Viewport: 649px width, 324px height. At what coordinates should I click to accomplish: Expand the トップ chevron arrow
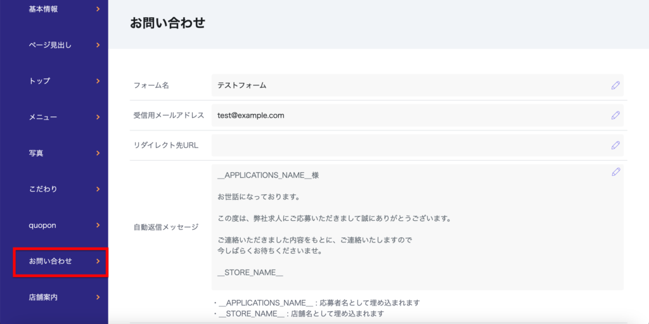98,81
